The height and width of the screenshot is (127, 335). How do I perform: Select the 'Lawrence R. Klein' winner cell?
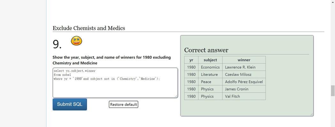(244, 67)
